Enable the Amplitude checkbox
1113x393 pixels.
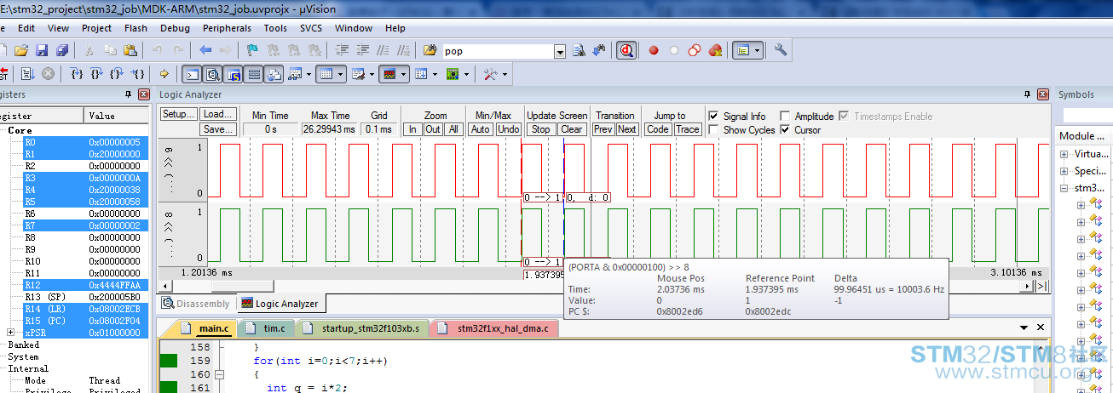tap(785, 117)
